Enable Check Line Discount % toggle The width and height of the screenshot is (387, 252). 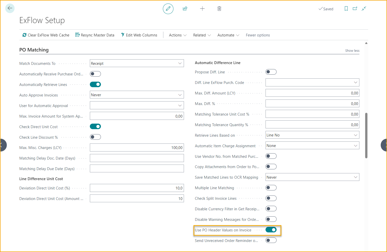tap(95, 137)
